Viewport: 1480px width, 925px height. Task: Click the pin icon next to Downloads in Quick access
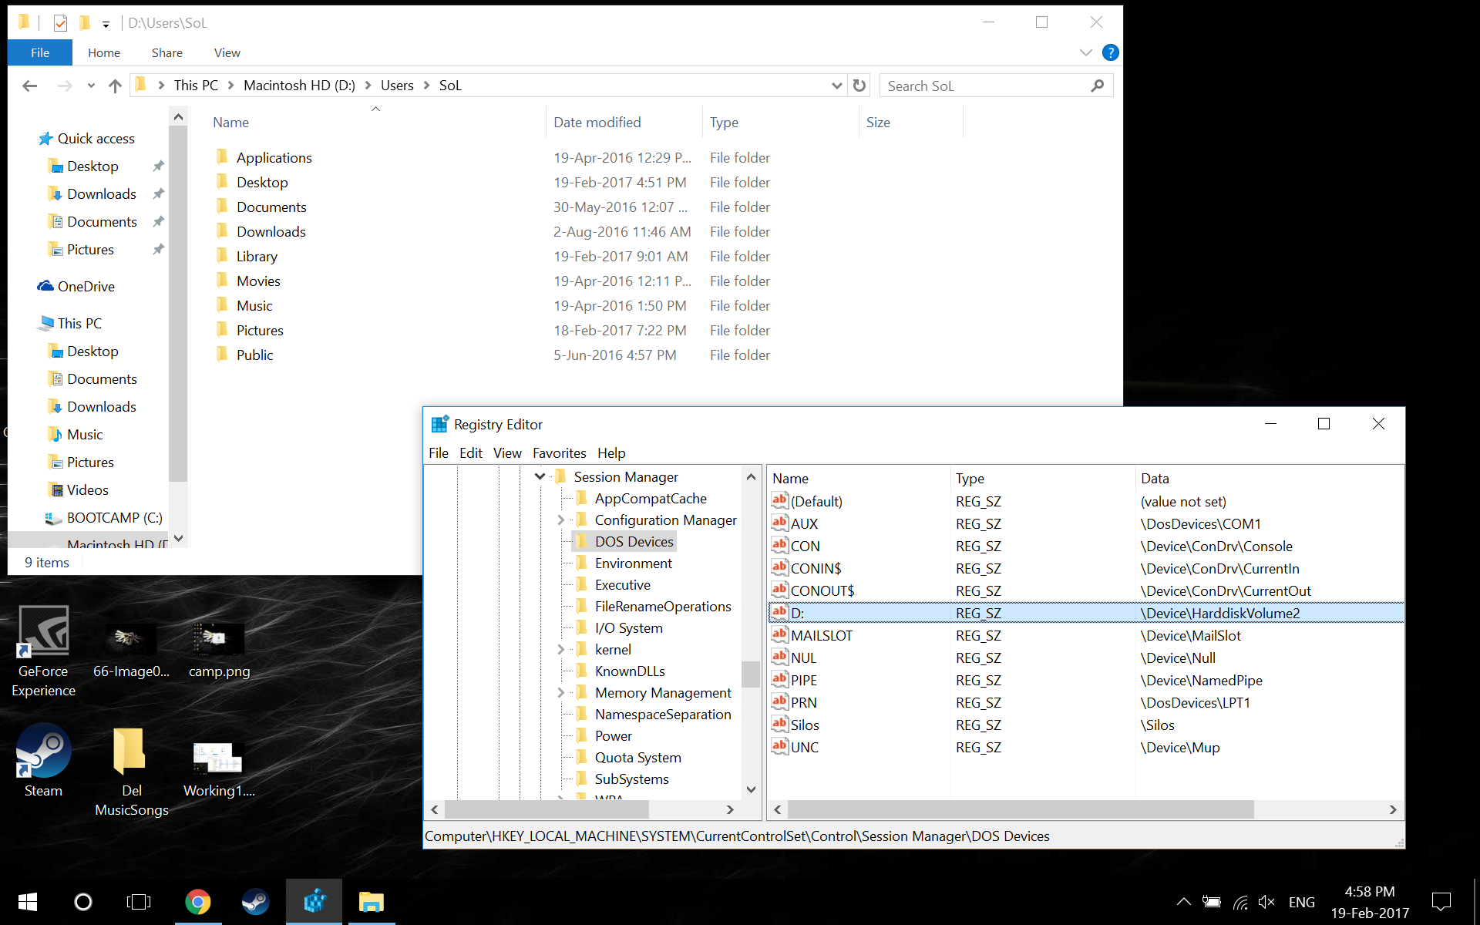[158, 193]
